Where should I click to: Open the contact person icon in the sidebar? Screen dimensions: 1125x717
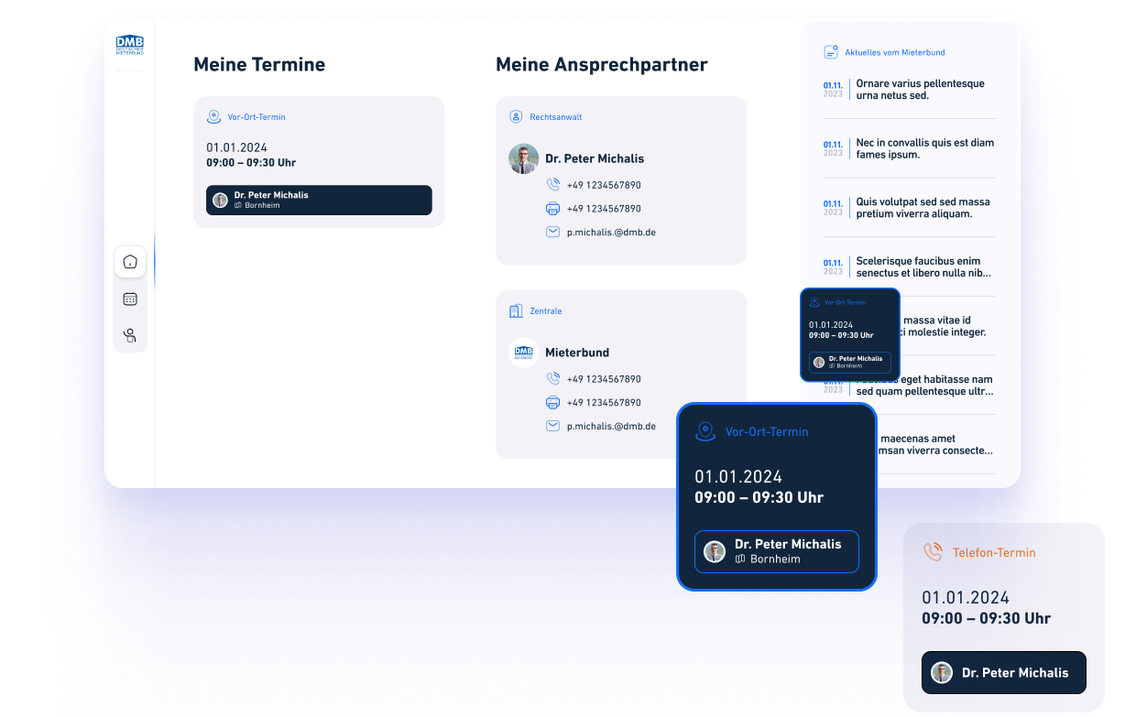(130, 335)
